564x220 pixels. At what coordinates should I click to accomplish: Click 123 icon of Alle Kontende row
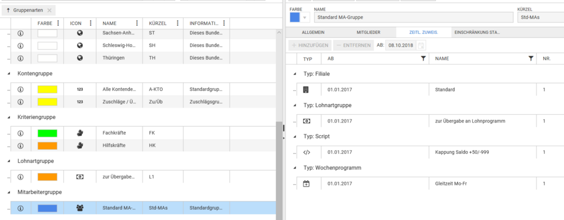tap(80, 89)
